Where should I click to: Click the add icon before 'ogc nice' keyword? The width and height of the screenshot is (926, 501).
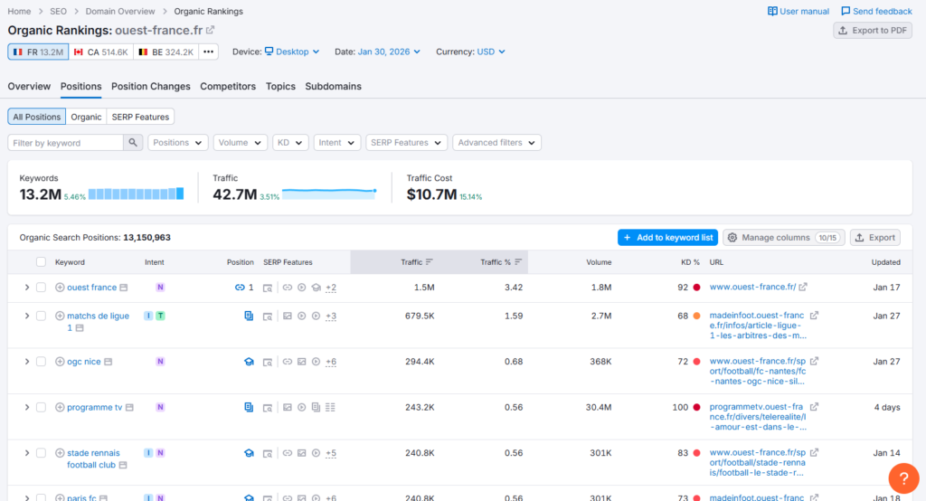point(60,362)
